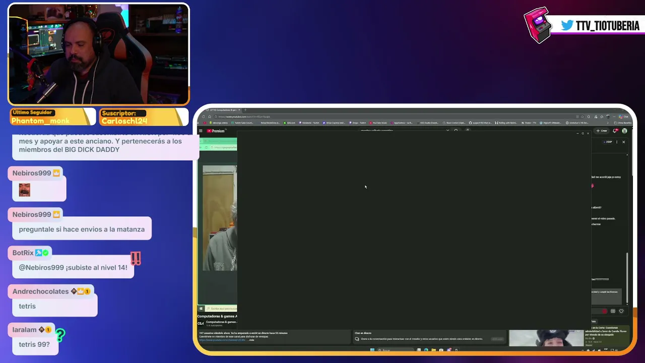
Task: Open the 'Rolling with Nicint' bookmark
Action: pyautogui.click(x=506, y=123)
